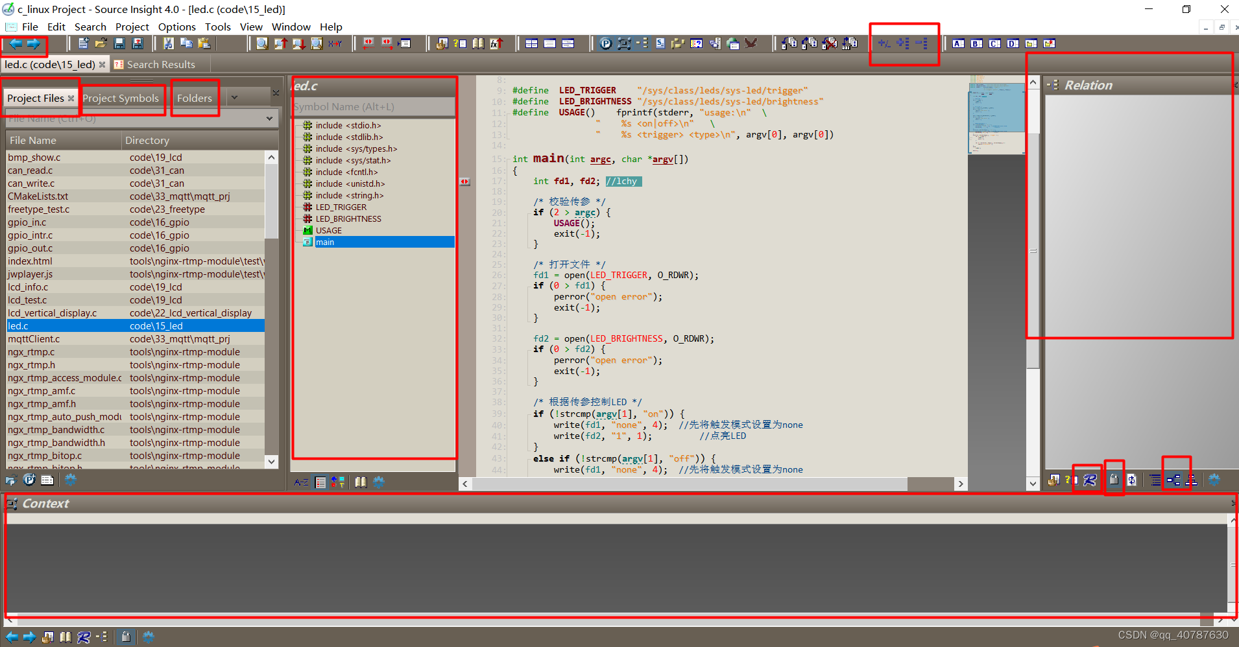Click the Search Forward icon
Viewport: 1239px width, 647px height.
tap(298, 43)
